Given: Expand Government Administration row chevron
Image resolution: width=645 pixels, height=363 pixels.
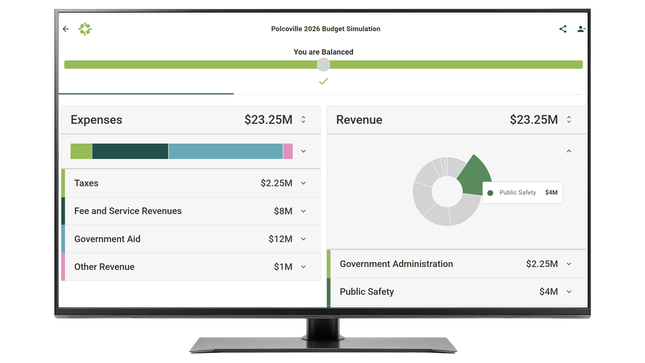Looking at the screenshot, I should 569,264.
